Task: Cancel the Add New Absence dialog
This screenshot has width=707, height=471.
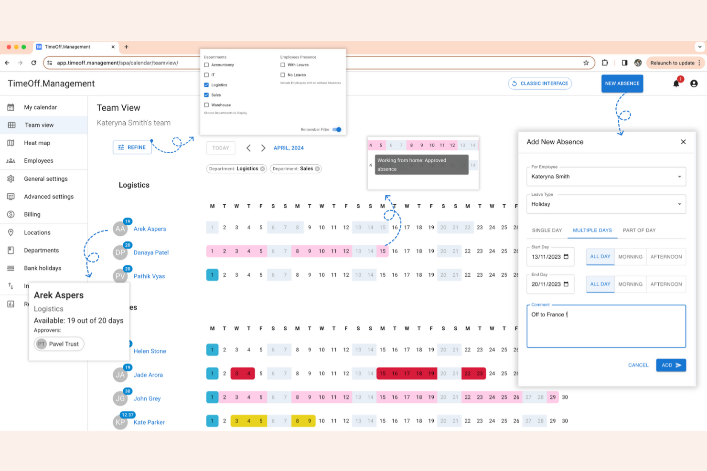Action: (638, 365)
